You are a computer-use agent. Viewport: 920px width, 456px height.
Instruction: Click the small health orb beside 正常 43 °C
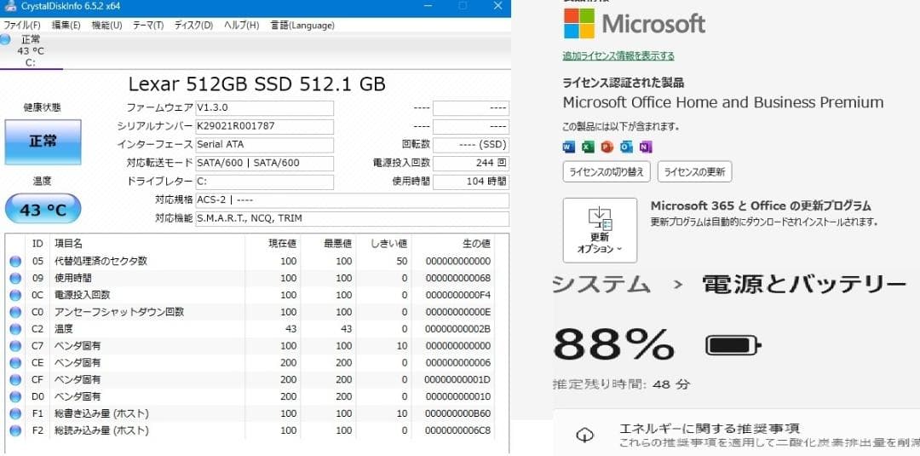[x=5, y=40]
